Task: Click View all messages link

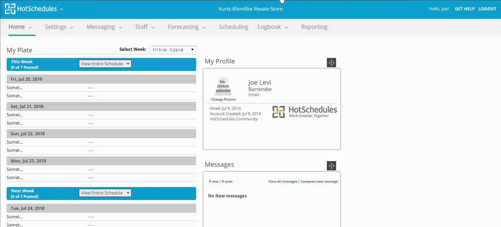Action: (283, 181)
